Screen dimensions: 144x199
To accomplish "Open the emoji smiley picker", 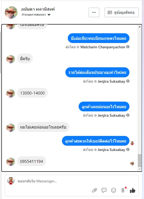I will [x=114, y=190].
